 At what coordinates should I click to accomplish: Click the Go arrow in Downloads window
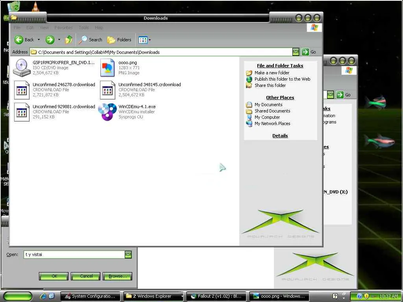305,52
